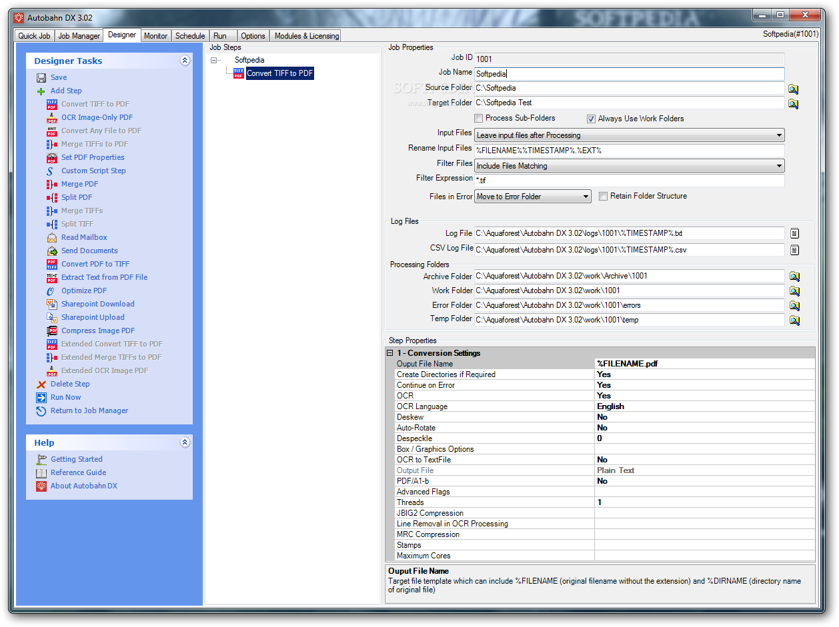Collapse the Softpedia job tree node
This screenshot has height=627, width=839.
point(214,60)
